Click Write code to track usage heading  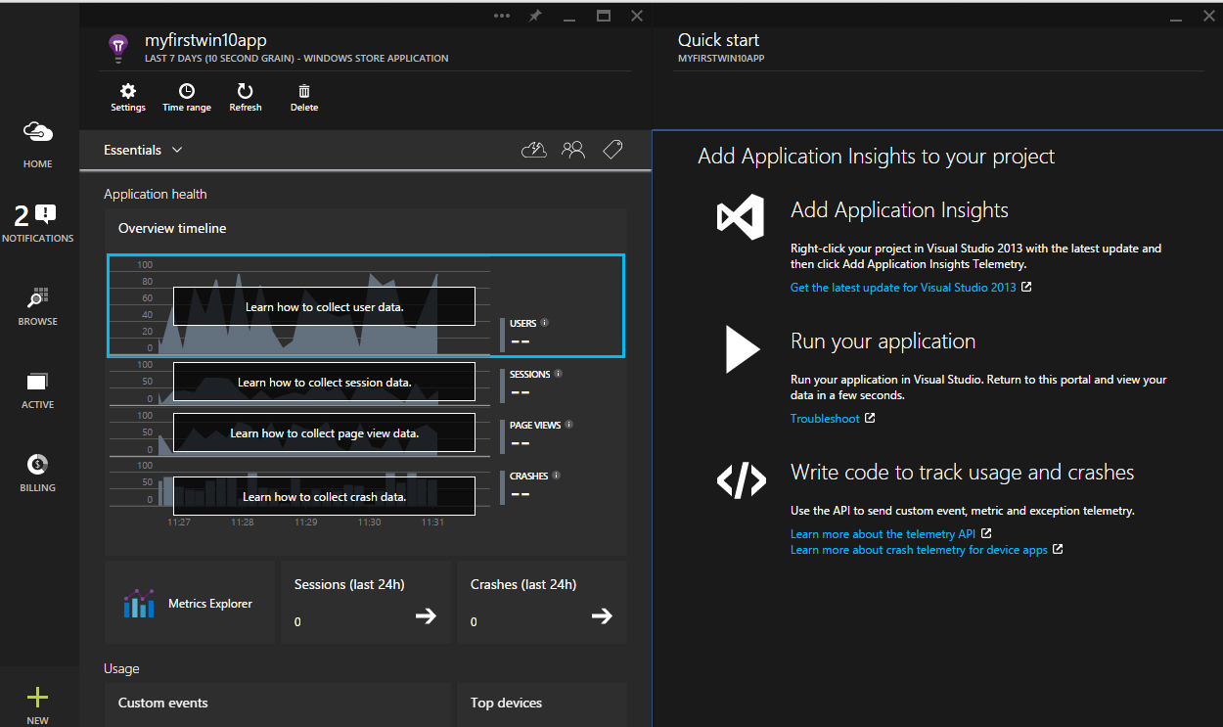[x=962, y=473]
